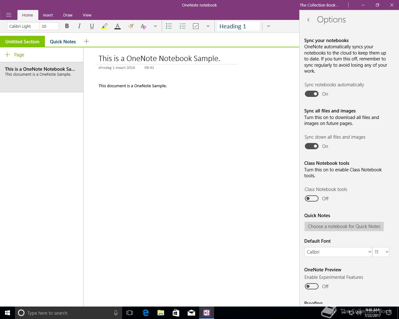Viewport: 399px width, 319px height.
Task: Click the page time 09:41
Action: (x=149, y=67)
